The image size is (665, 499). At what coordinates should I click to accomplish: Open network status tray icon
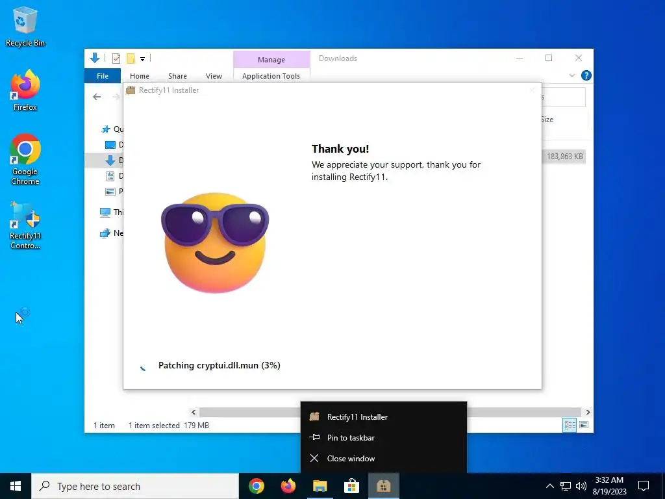point(566,486)
